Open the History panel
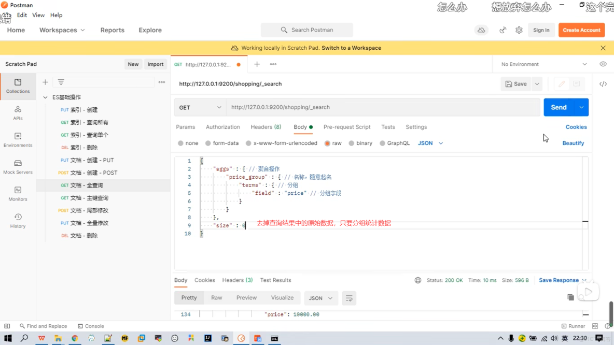 pos(18,220)
